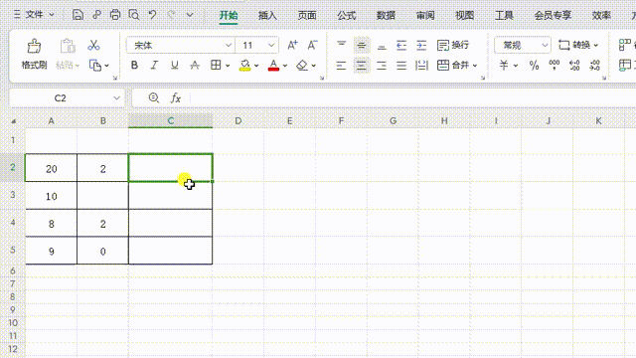This screenshot has width=636, height=358.
Task: Click the Select All corner triangle
Action: (13, 121)
